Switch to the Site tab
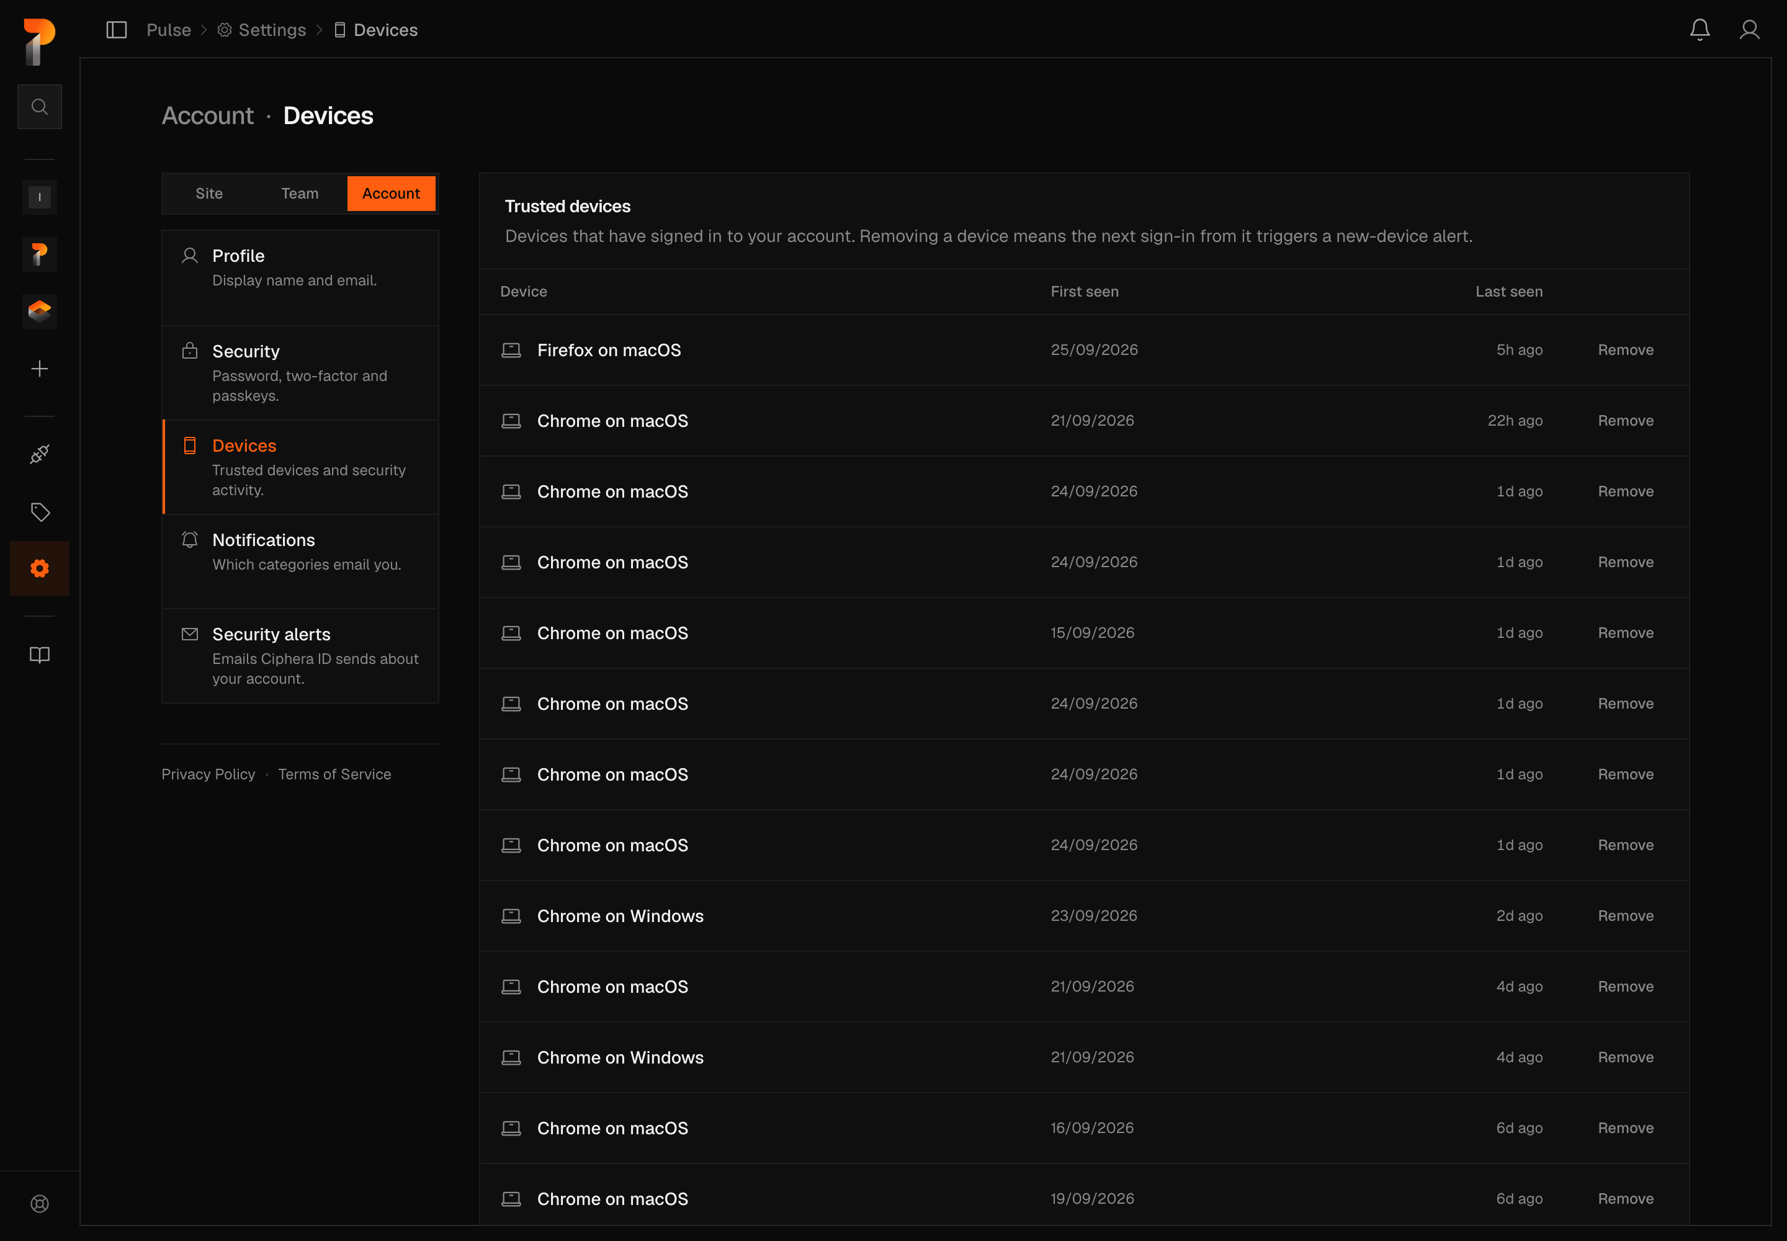 tap(209, 194)
